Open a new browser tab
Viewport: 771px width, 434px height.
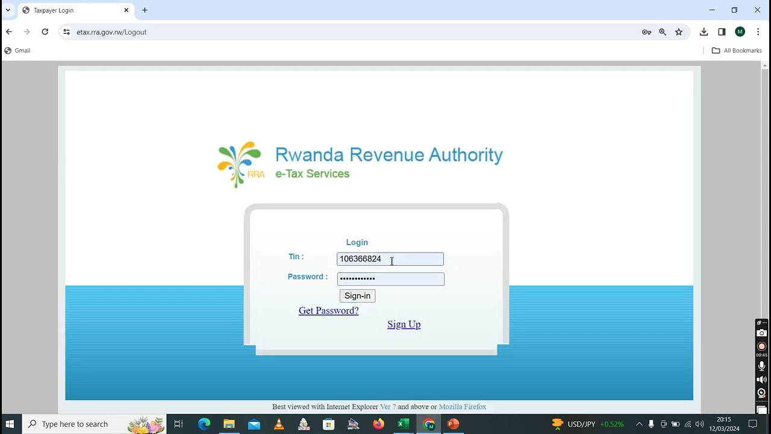(145, 10)
